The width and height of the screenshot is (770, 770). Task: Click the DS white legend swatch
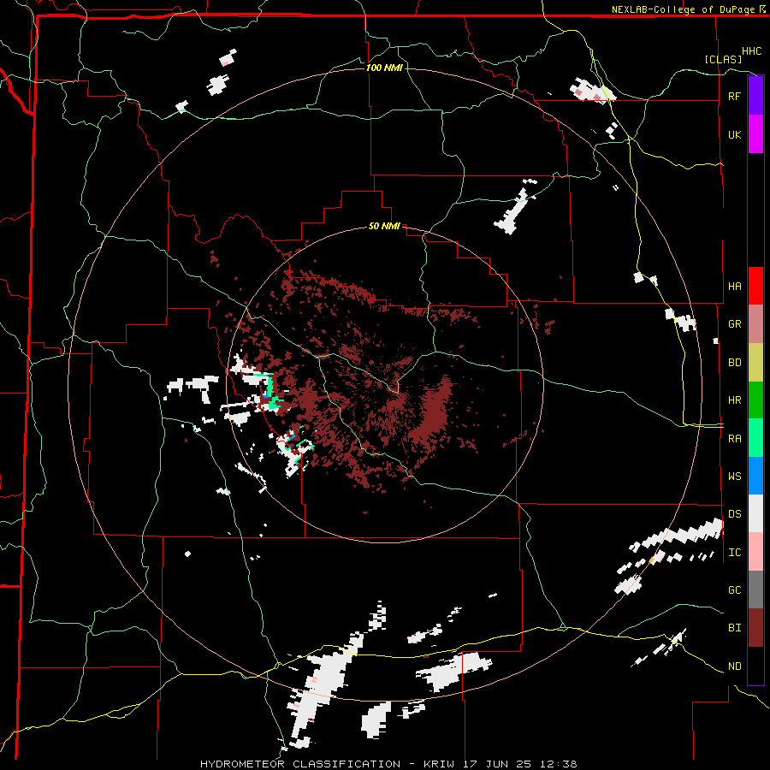(x=755, y=513)
